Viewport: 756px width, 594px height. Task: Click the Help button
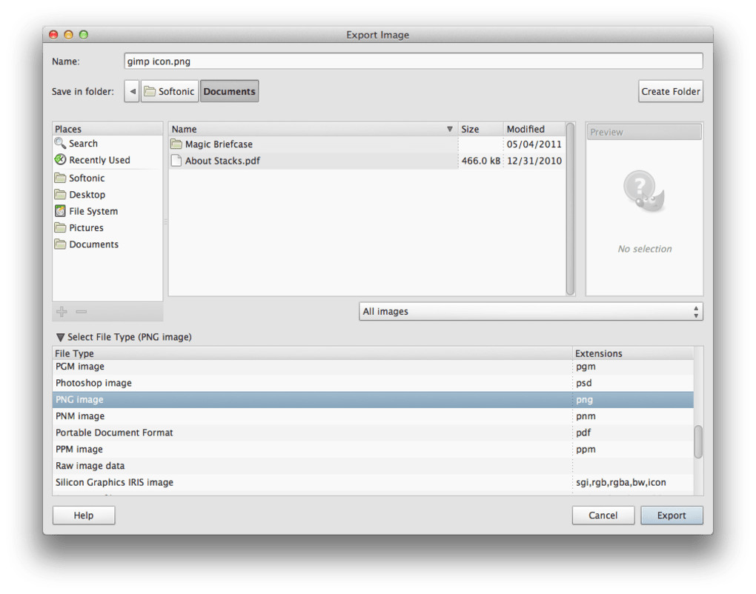click(84, 515)
